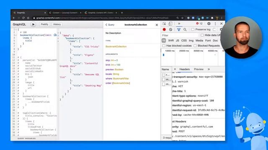Open the BookmarkOrder type of order argument
The height and width of the screenshot is (150, 268).
pyautogui.click(x=121, y=83)
